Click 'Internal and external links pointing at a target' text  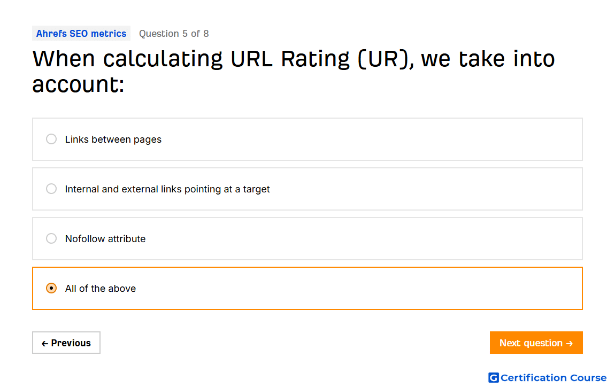(167, 189)
